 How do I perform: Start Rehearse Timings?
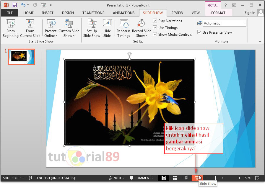pos(124,28)
